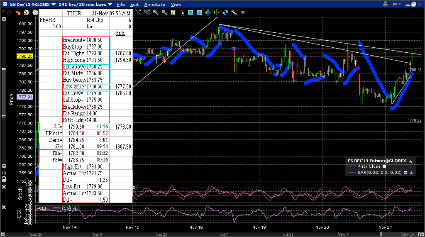
Task: Open SAR indicator settings wrench
Action: [x=411, y=173]
